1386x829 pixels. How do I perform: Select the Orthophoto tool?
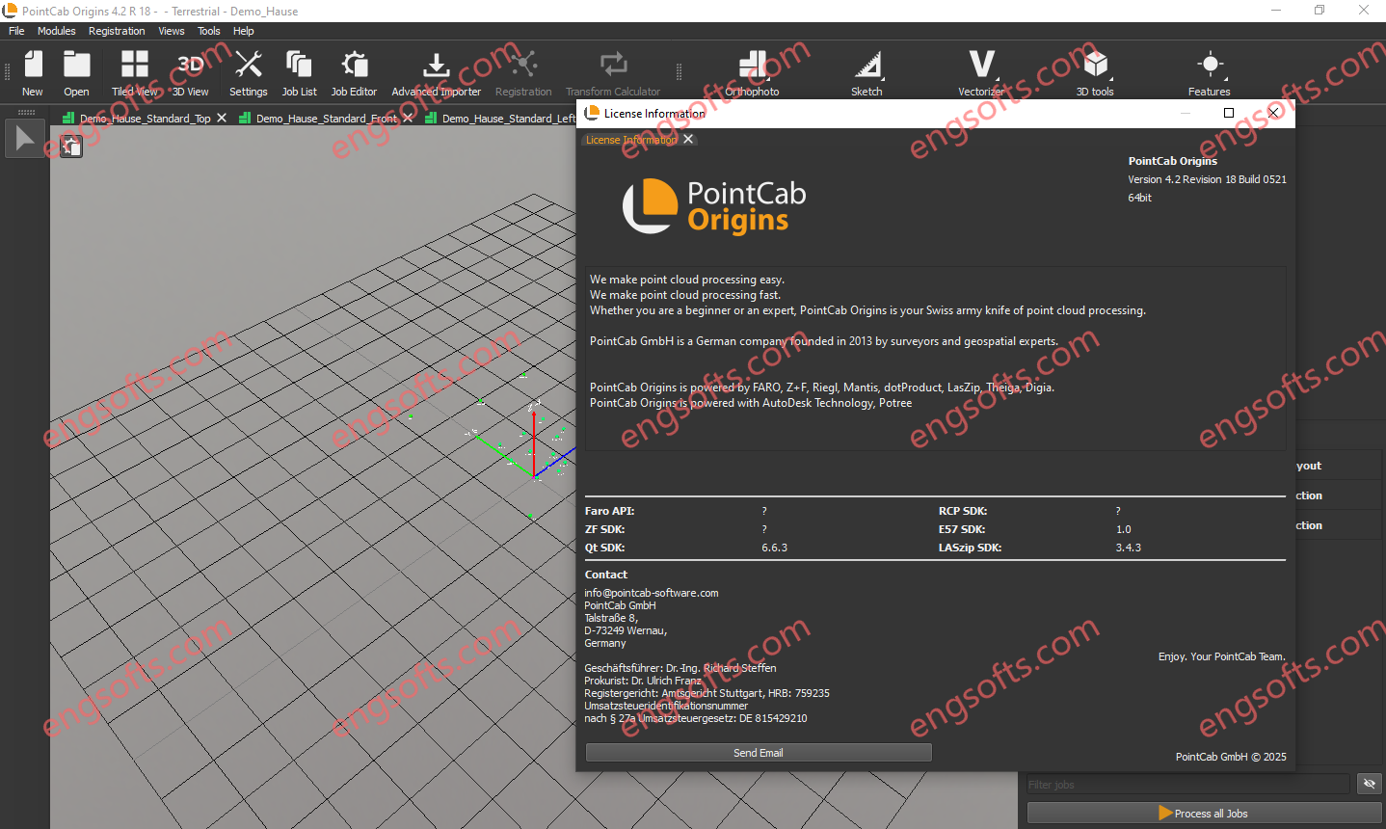click(x=752, y=72)
